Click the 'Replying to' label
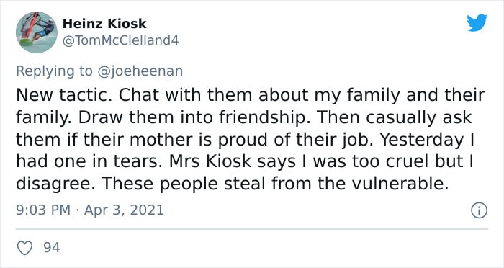Screen dimensions: 504x268 coord(54,71)
